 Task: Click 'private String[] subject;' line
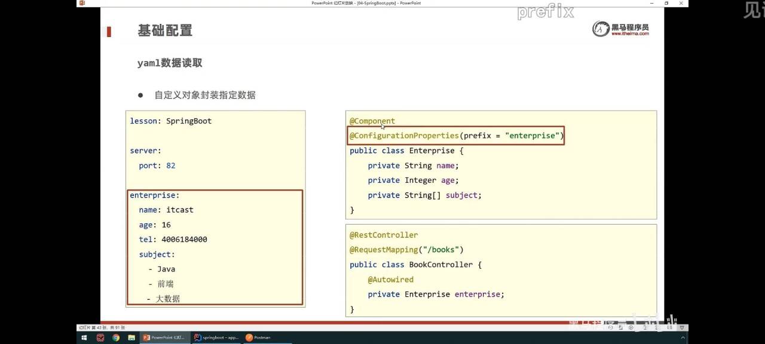pos(425,195)
